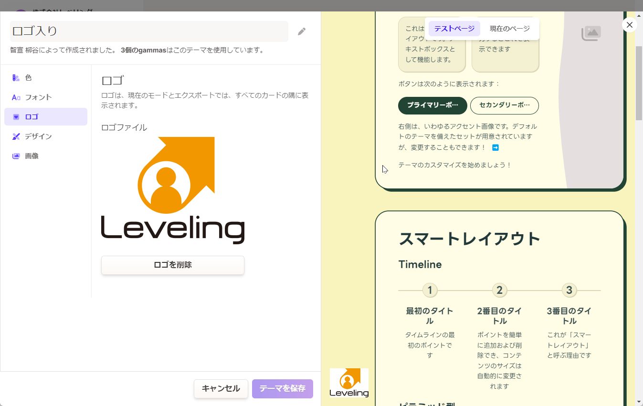This screenshot has height=406, width=643.
Task: Click the プライマリーボタン preview button
Action: (432, 105)
